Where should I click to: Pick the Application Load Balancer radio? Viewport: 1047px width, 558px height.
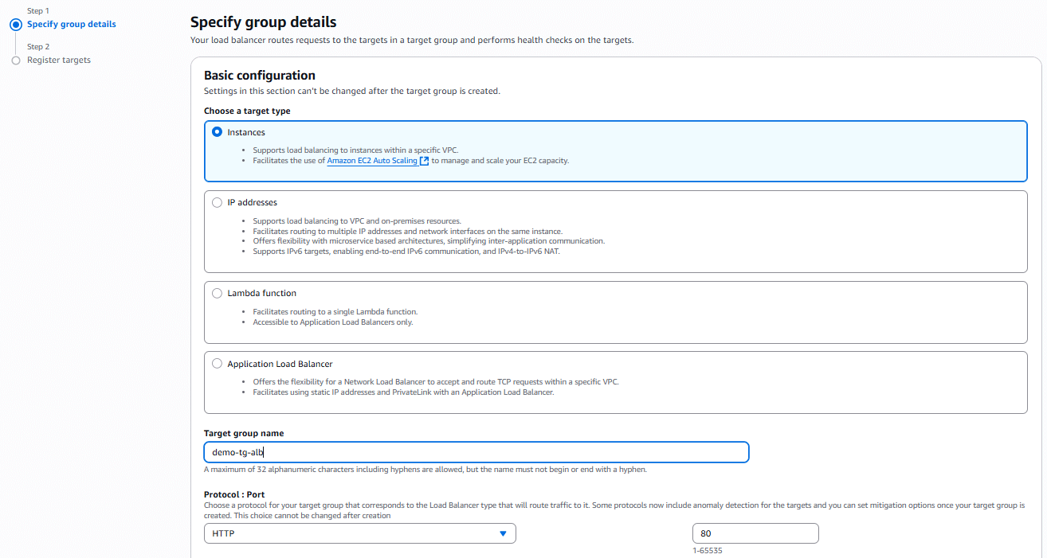click(218, 364)
